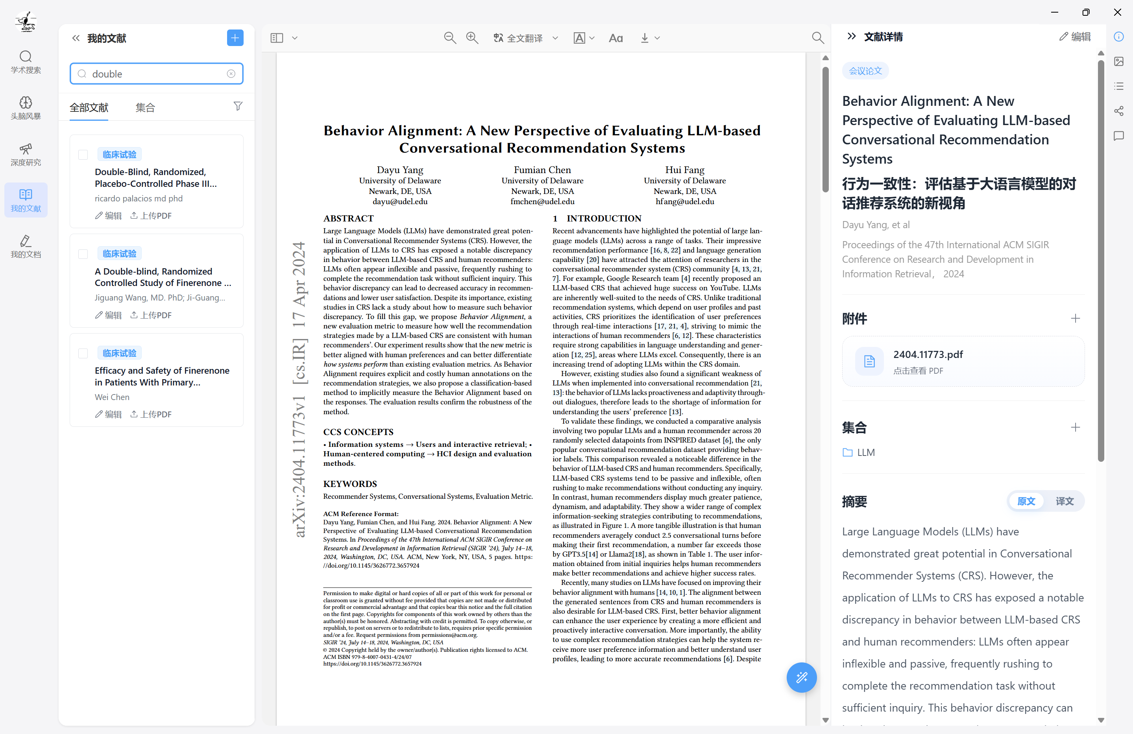Click 编辑 in the 文献详情 header
1133x734 pixels.
click(x=1075, y=37)
